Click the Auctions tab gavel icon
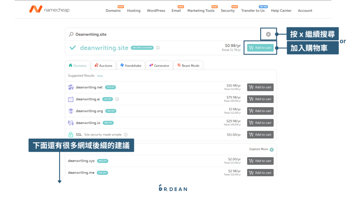This screenshot has height=198, width=346. [x=96, y=65]
